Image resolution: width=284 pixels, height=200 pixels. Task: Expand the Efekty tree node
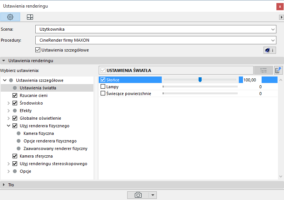(8, 111)
